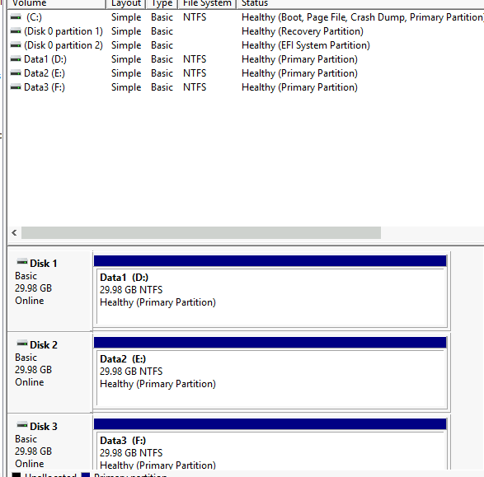The image size is (484, 477).
Task: Click the Disk 1 label in the disk pane
Action: (x=44, y=264)
